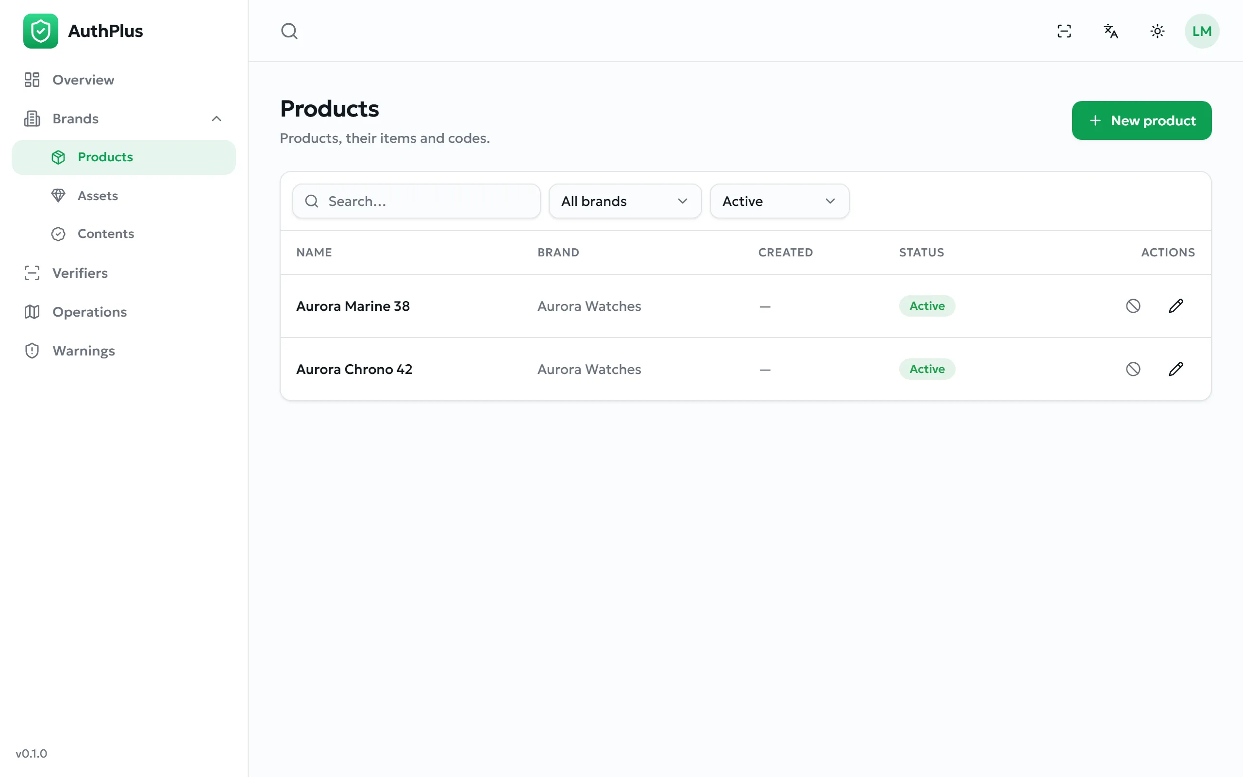Open the LM user avatar menu
This screenshot has height=777, width=1243.
pyautogui.click(x=1202, y=31)
